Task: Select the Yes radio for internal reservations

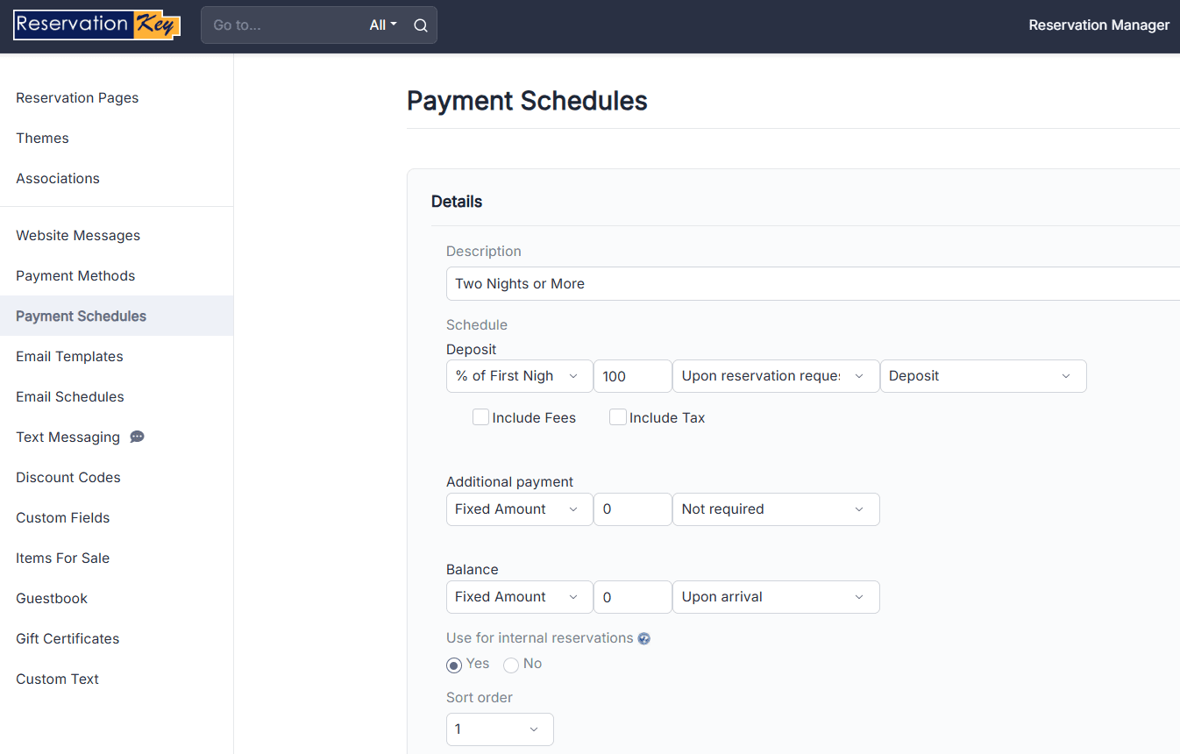Action: [454, 665]
